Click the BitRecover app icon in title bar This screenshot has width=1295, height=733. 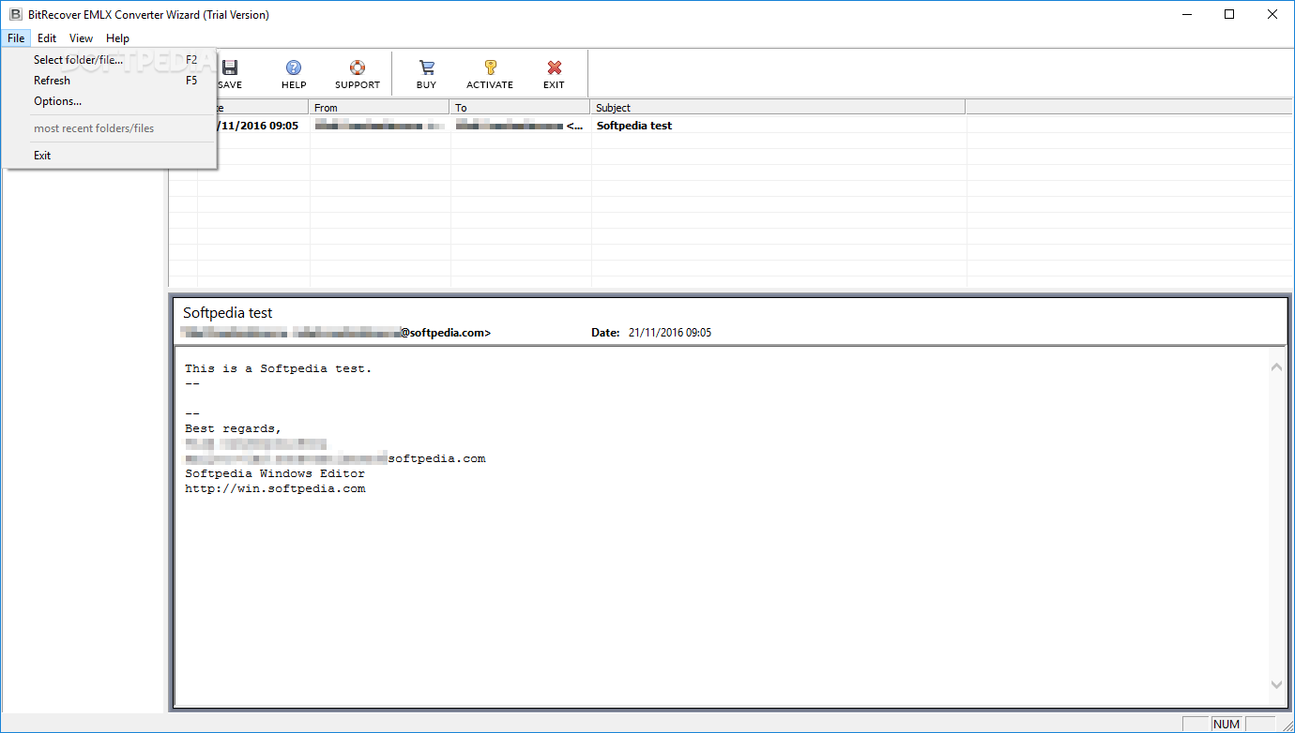15,14
